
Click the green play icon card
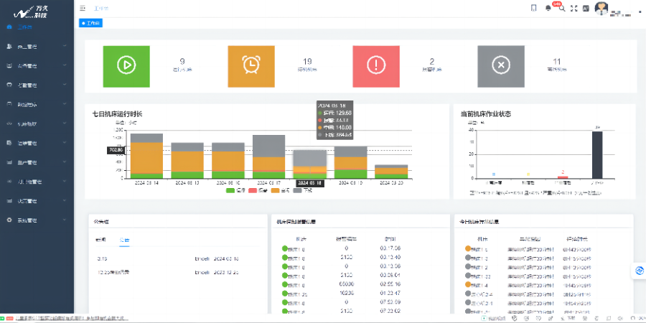(126, 66)
